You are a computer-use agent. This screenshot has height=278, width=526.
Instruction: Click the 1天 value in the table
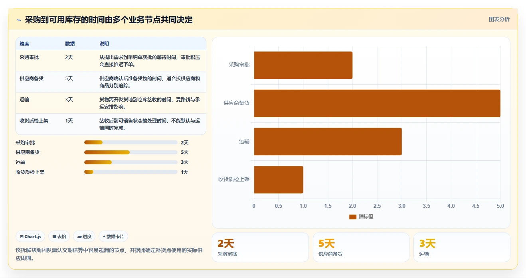69,121
